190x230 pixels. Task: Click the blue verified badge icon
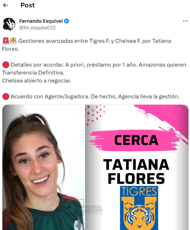(x=67, y=21)
